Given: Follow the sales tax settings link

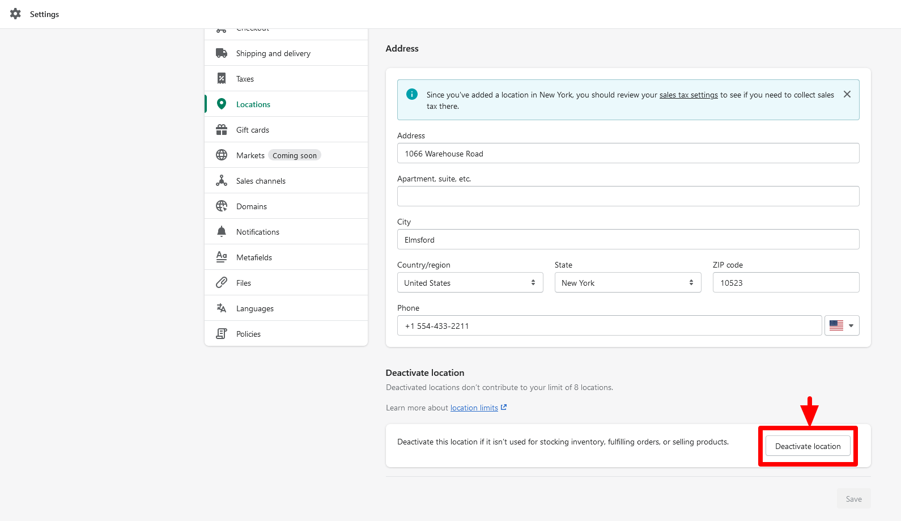Looking at the screenshot, I should click(688, 95).
